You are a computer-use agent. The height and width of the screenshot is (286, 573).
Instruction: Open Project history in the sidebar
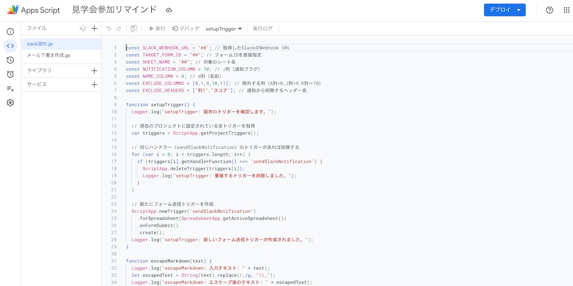pyautogui.click(x=10, y=60)
